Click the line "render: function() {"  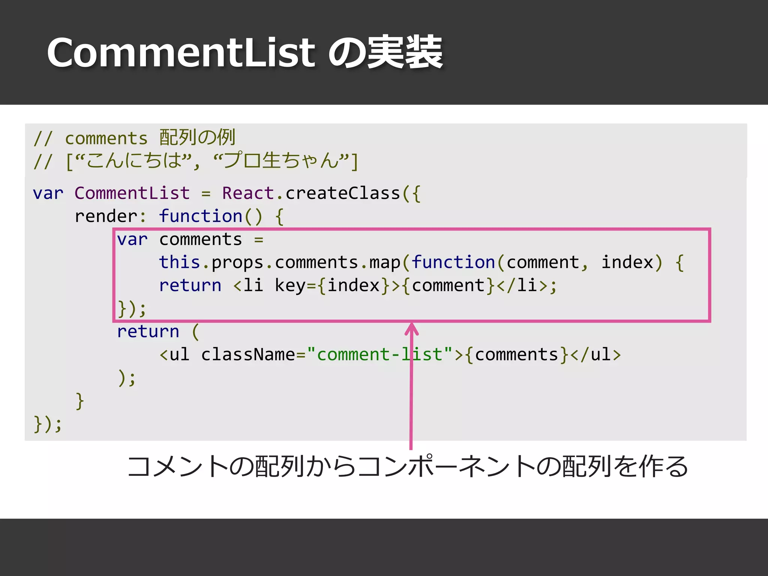[x=179, y=216]
